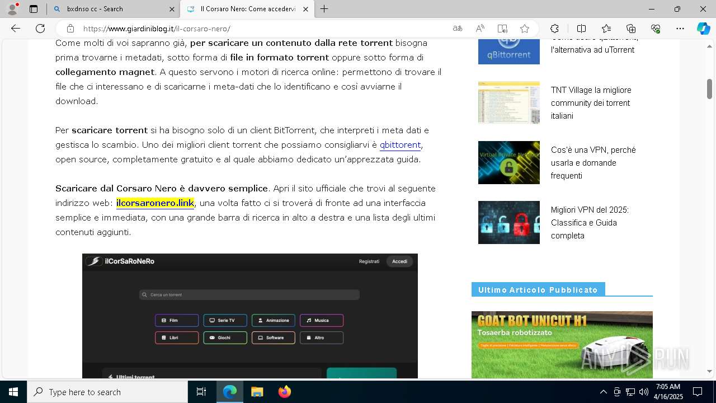Open the Favorites list
716x403 pixels.
click(606, 29)
